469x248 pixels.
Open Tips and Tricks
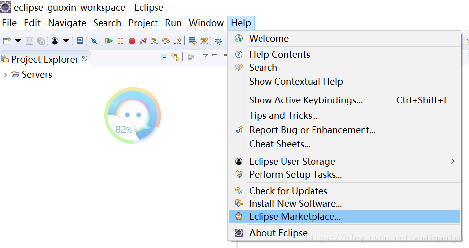coord(344,115)
